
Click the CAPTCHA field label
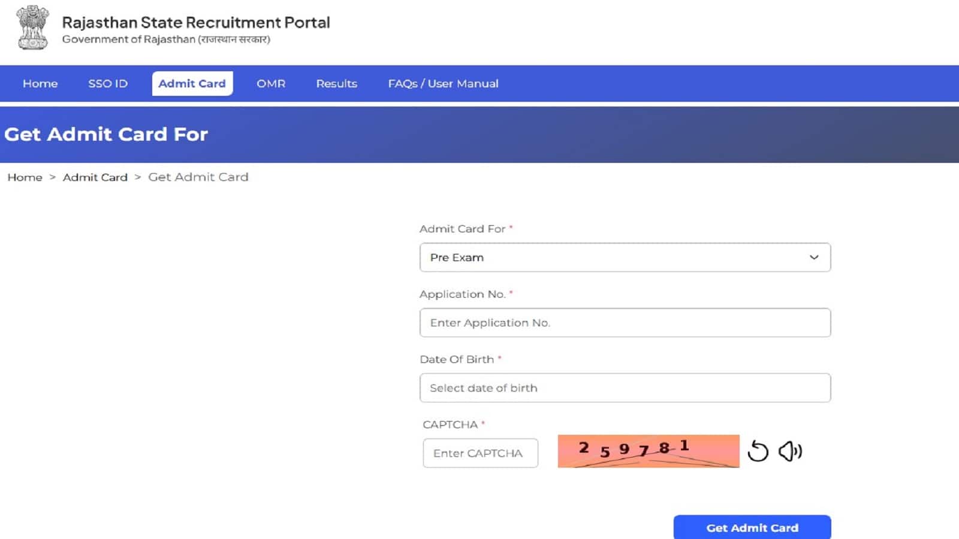pos(450,425)
